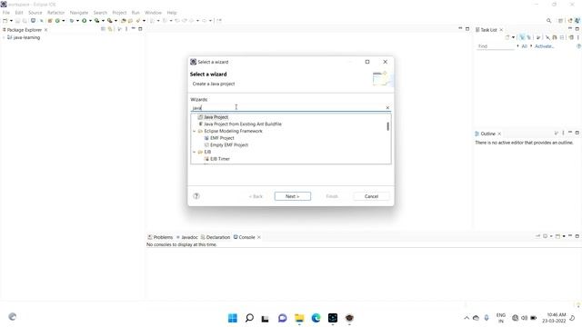Open the Source menu
582x327 pixels.
[x=35, y=13]
